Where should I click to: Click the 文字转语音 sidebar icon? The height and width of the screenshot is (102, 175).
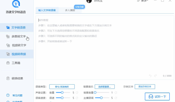(8, 27)
